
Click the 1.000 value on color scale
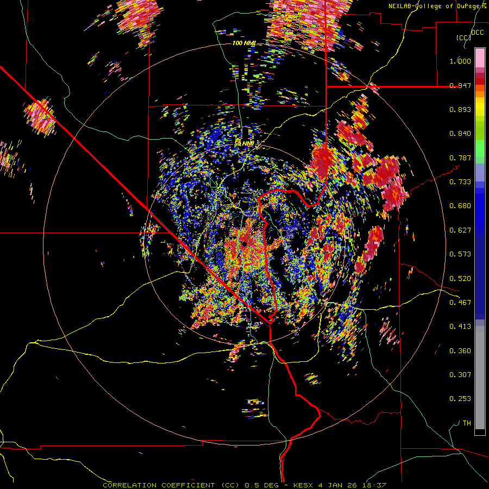(460, 61)
